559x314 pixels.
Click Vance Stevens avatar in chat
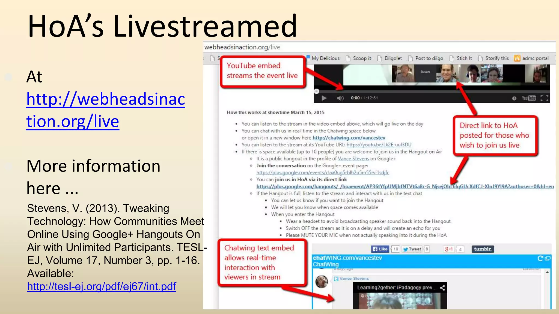322,282
